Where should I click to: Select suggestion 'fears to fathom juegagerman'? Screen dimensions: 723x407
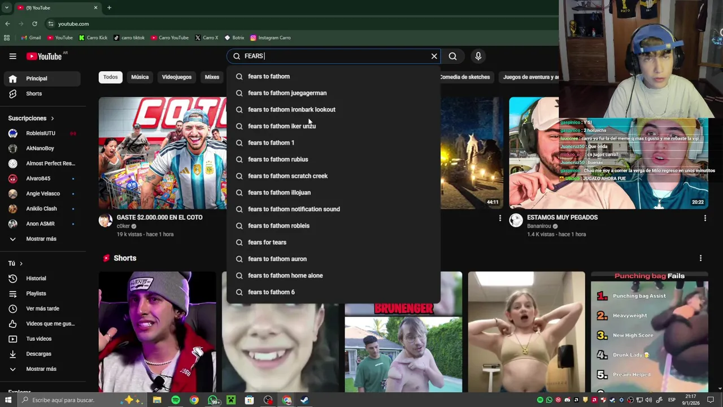(333, 93)
